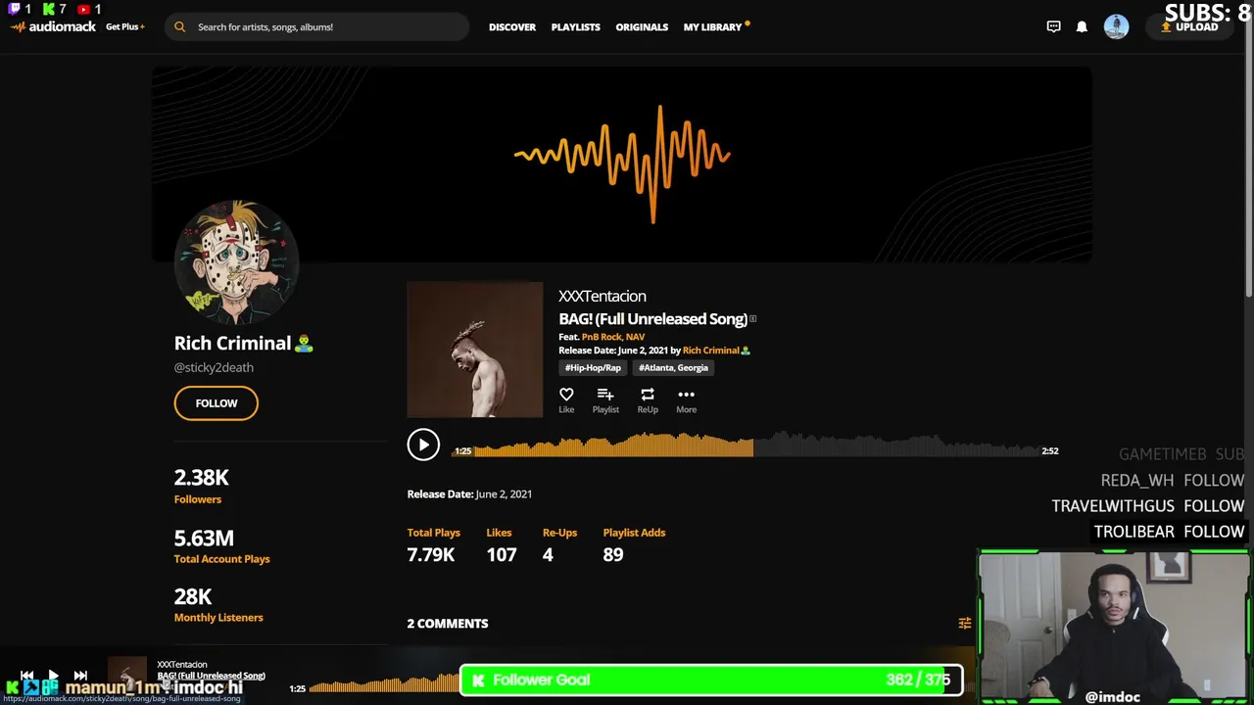Click the 2 Comments heading
Image resolution: width=1254 pixels, height=705 pixels.
tap(448, 624)
